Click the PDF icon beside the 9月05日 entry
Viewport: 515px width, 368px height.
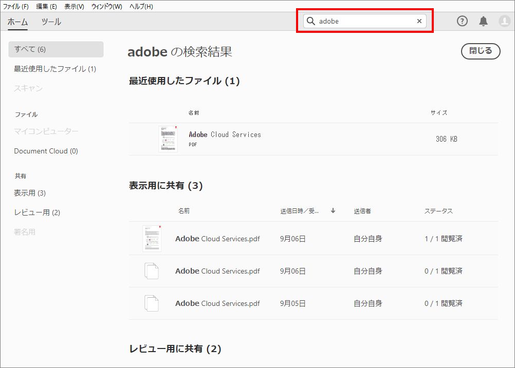152,303
